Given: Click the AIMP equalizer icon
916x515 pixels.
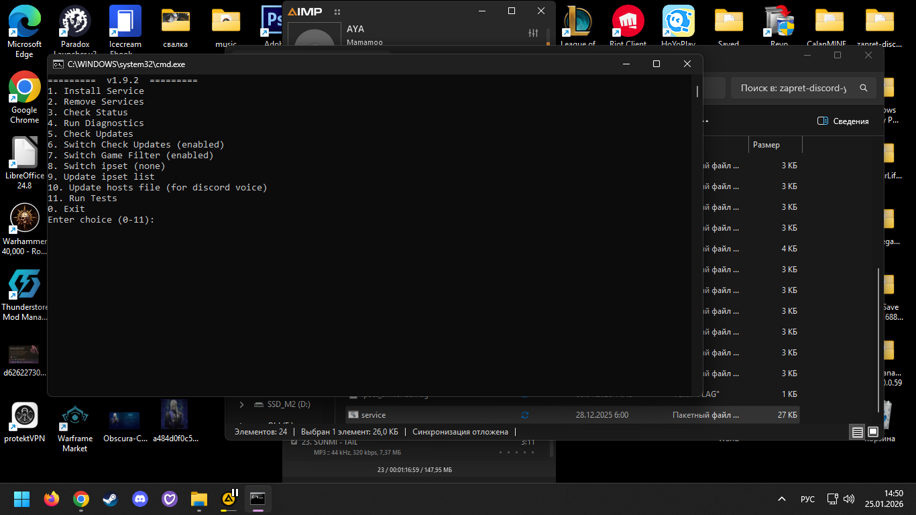Looking at the screenshot, I should (x=533, y=33).
